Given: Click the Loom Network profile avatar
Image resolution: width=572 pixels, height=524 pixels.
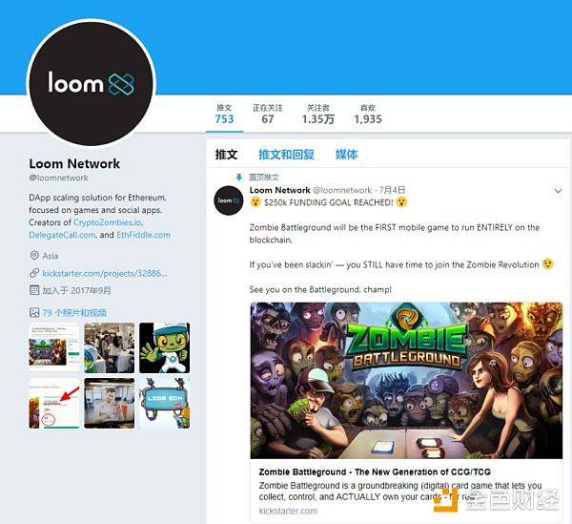Looking at the screenshot, I should click(92, 84).
